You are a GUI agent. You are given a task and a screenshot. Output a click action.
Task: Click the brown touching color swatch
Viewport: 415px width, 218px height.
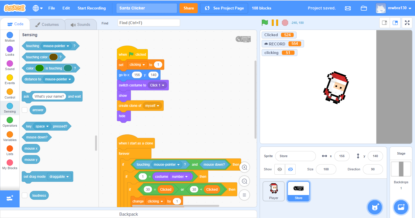53,57
